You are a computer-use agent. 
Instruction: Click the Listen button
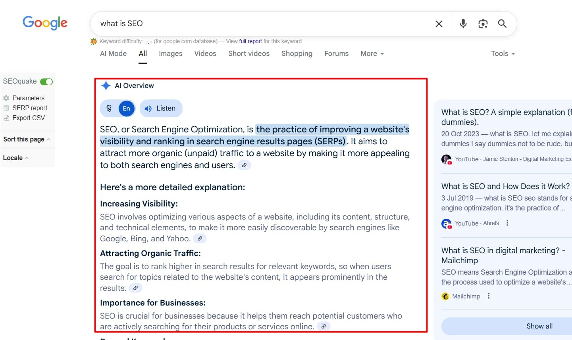[x=161, y=108]
